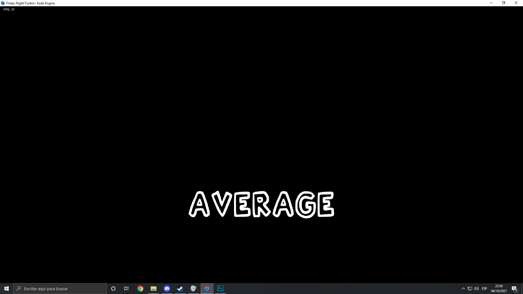523x294 pixels.
Task: Open Discord from the taskbar
Action: (x=167, y=289)
